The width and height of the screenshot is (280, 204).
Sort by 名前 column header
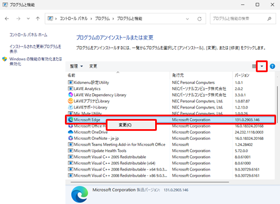point(71,75)
